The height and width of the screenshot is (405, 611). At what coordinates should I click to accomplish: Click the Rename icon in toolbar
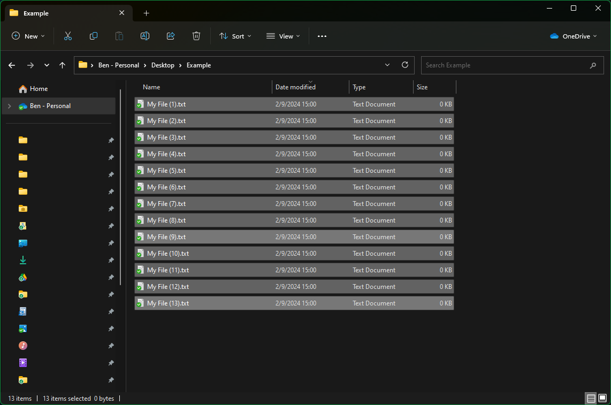[x=144, y=36]
